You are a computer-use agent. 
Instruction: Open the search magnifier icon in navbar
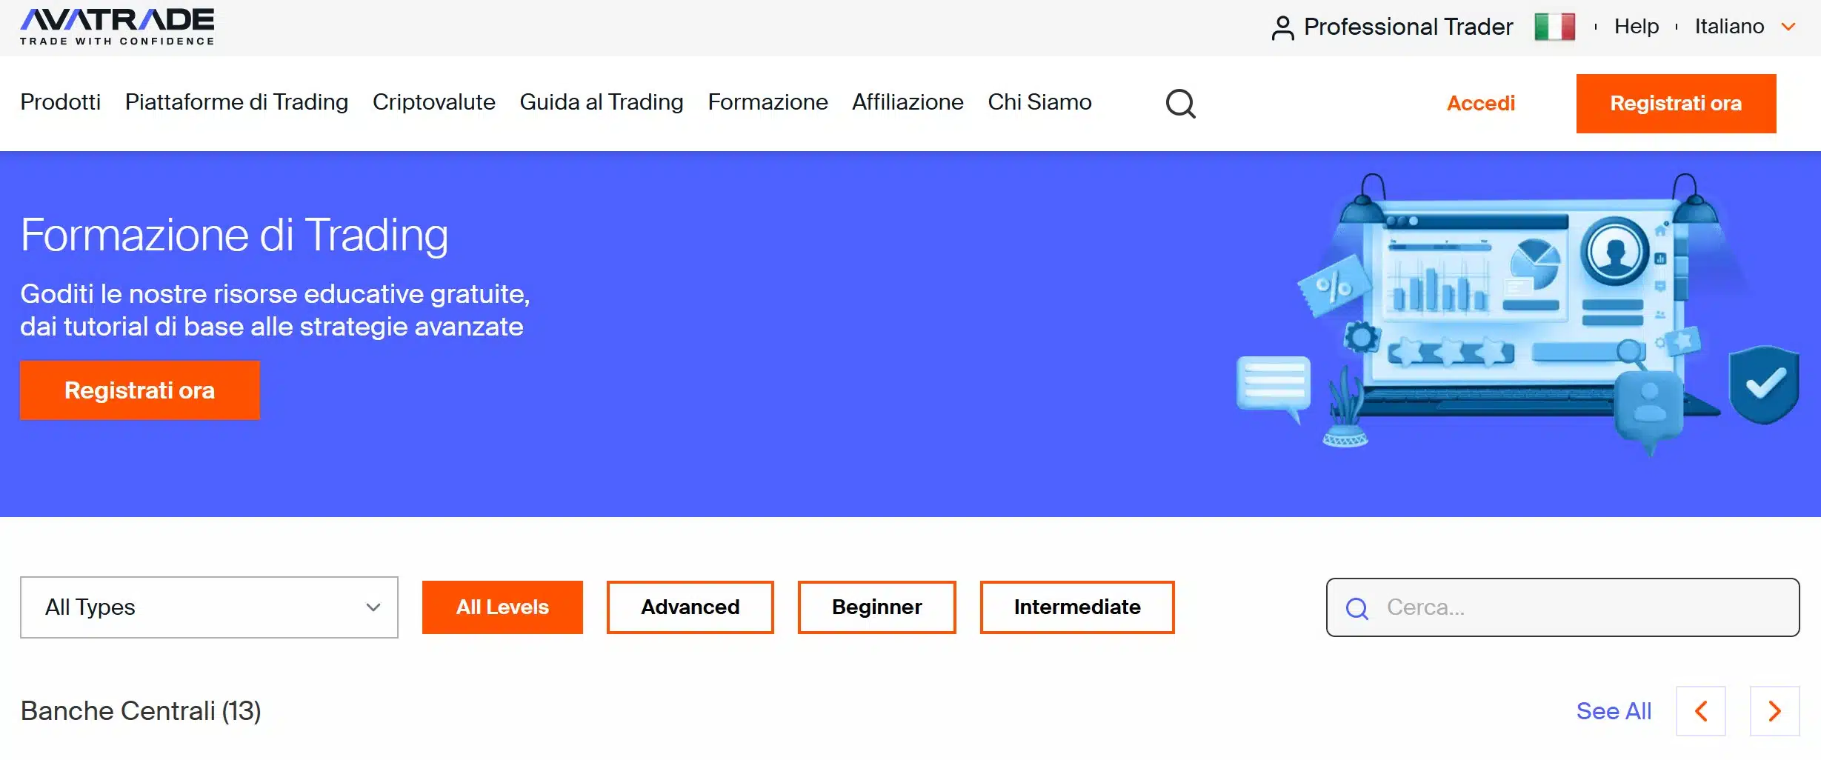(x=1180, y=104)
